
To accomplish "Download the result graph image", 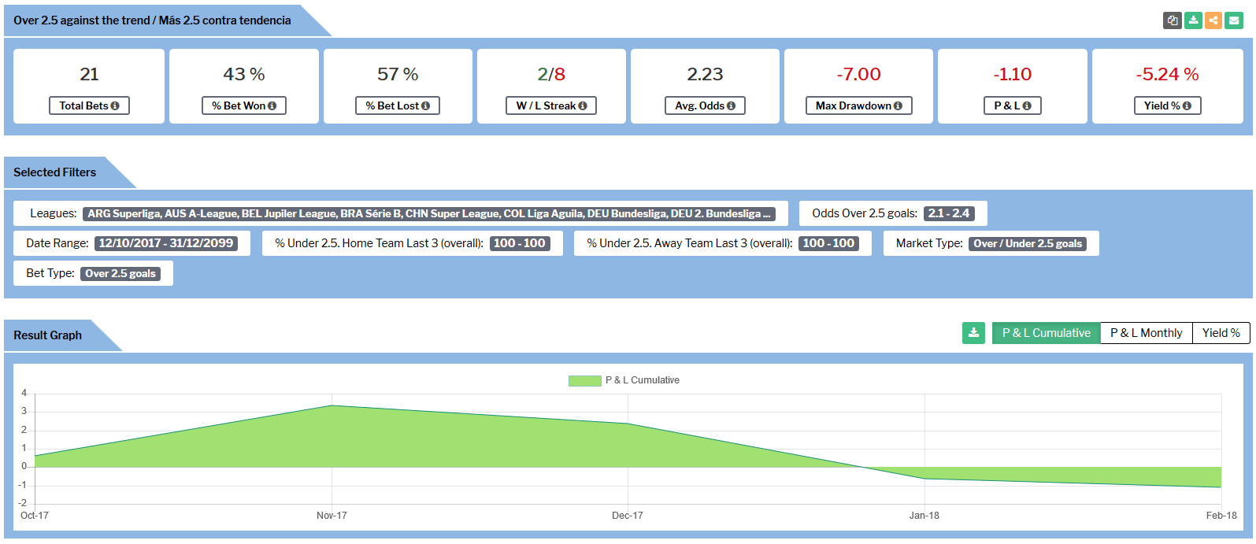I will (x=973, y=333).
